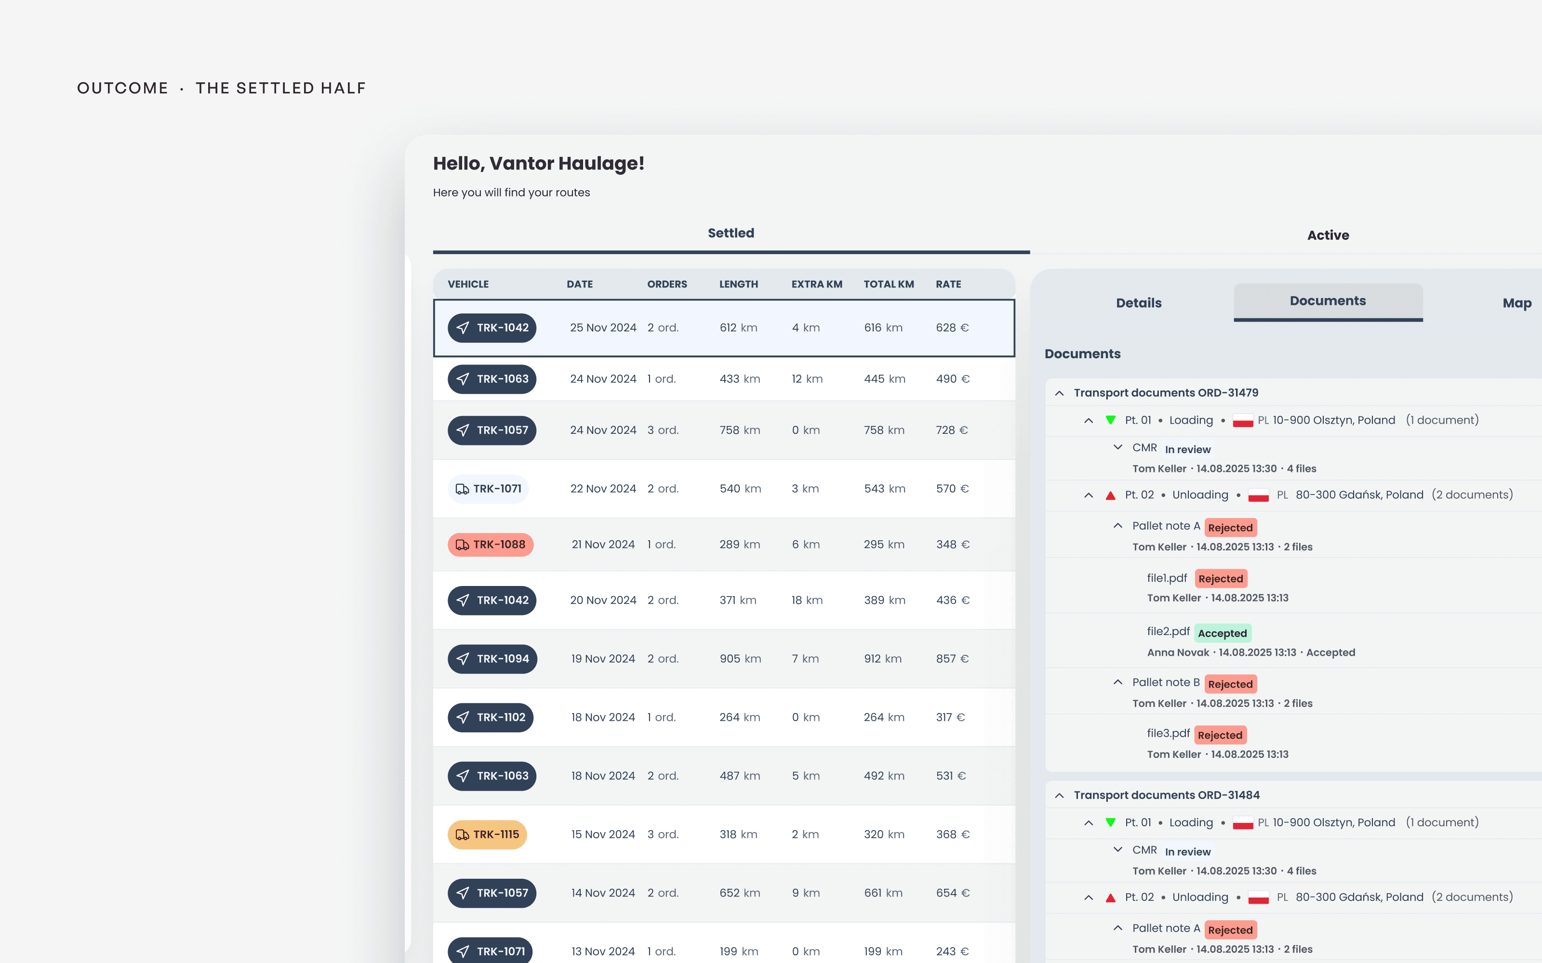
Task: Click the arrow icon in the TRK-1042 20 Nov badge
Action: 463,600
